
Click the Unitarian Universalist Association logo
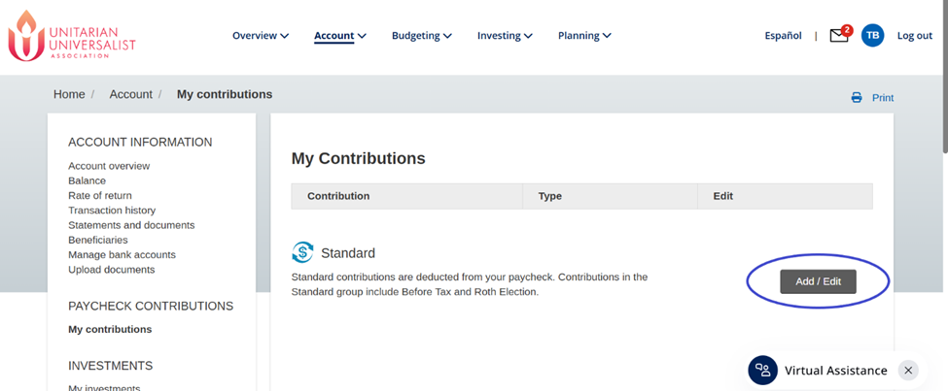[71, 36]
